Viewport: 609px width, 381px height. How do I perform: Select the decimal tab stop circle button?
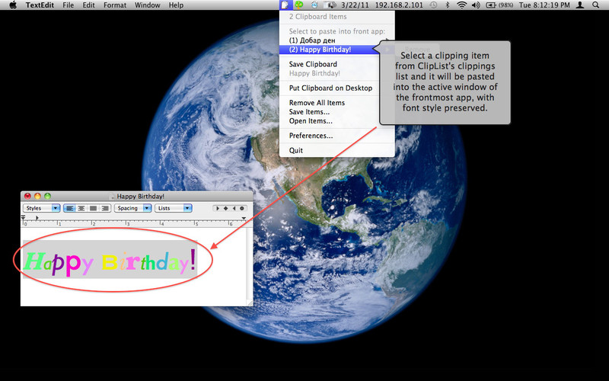pos(242,208)
